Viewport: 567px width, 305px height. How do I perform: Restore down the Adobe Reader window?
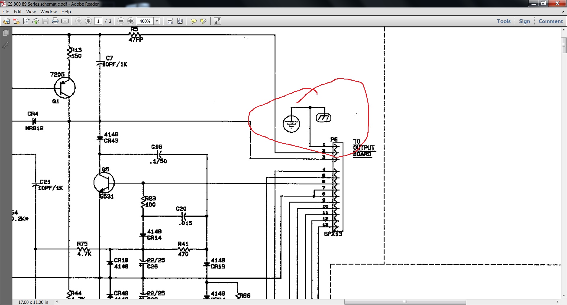coord(543,4)
